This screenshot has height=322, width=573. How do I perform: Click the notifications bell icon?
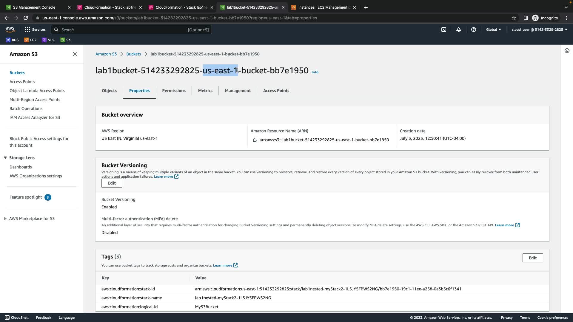pos(459,30)
